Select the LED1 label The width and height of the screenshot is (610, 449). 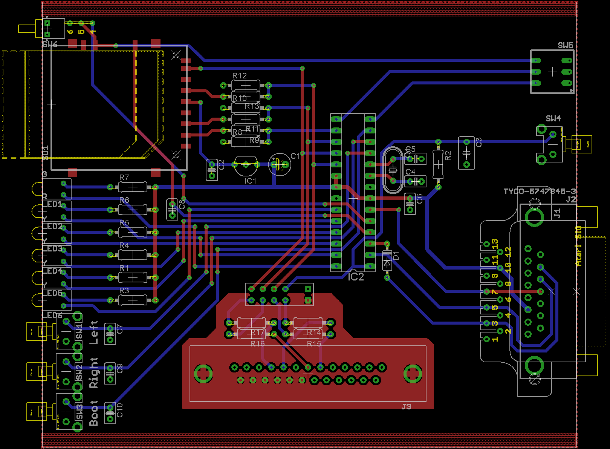tap(52, 204)
